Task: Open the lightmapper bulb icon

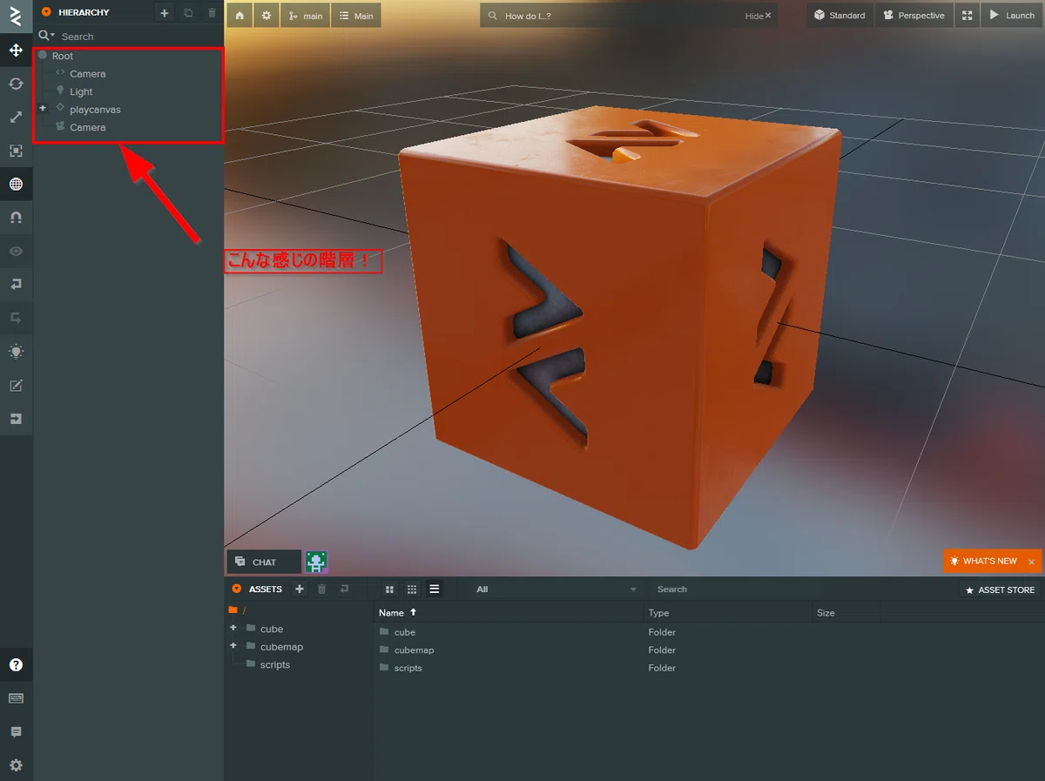Action: click(x=16, y=352)
